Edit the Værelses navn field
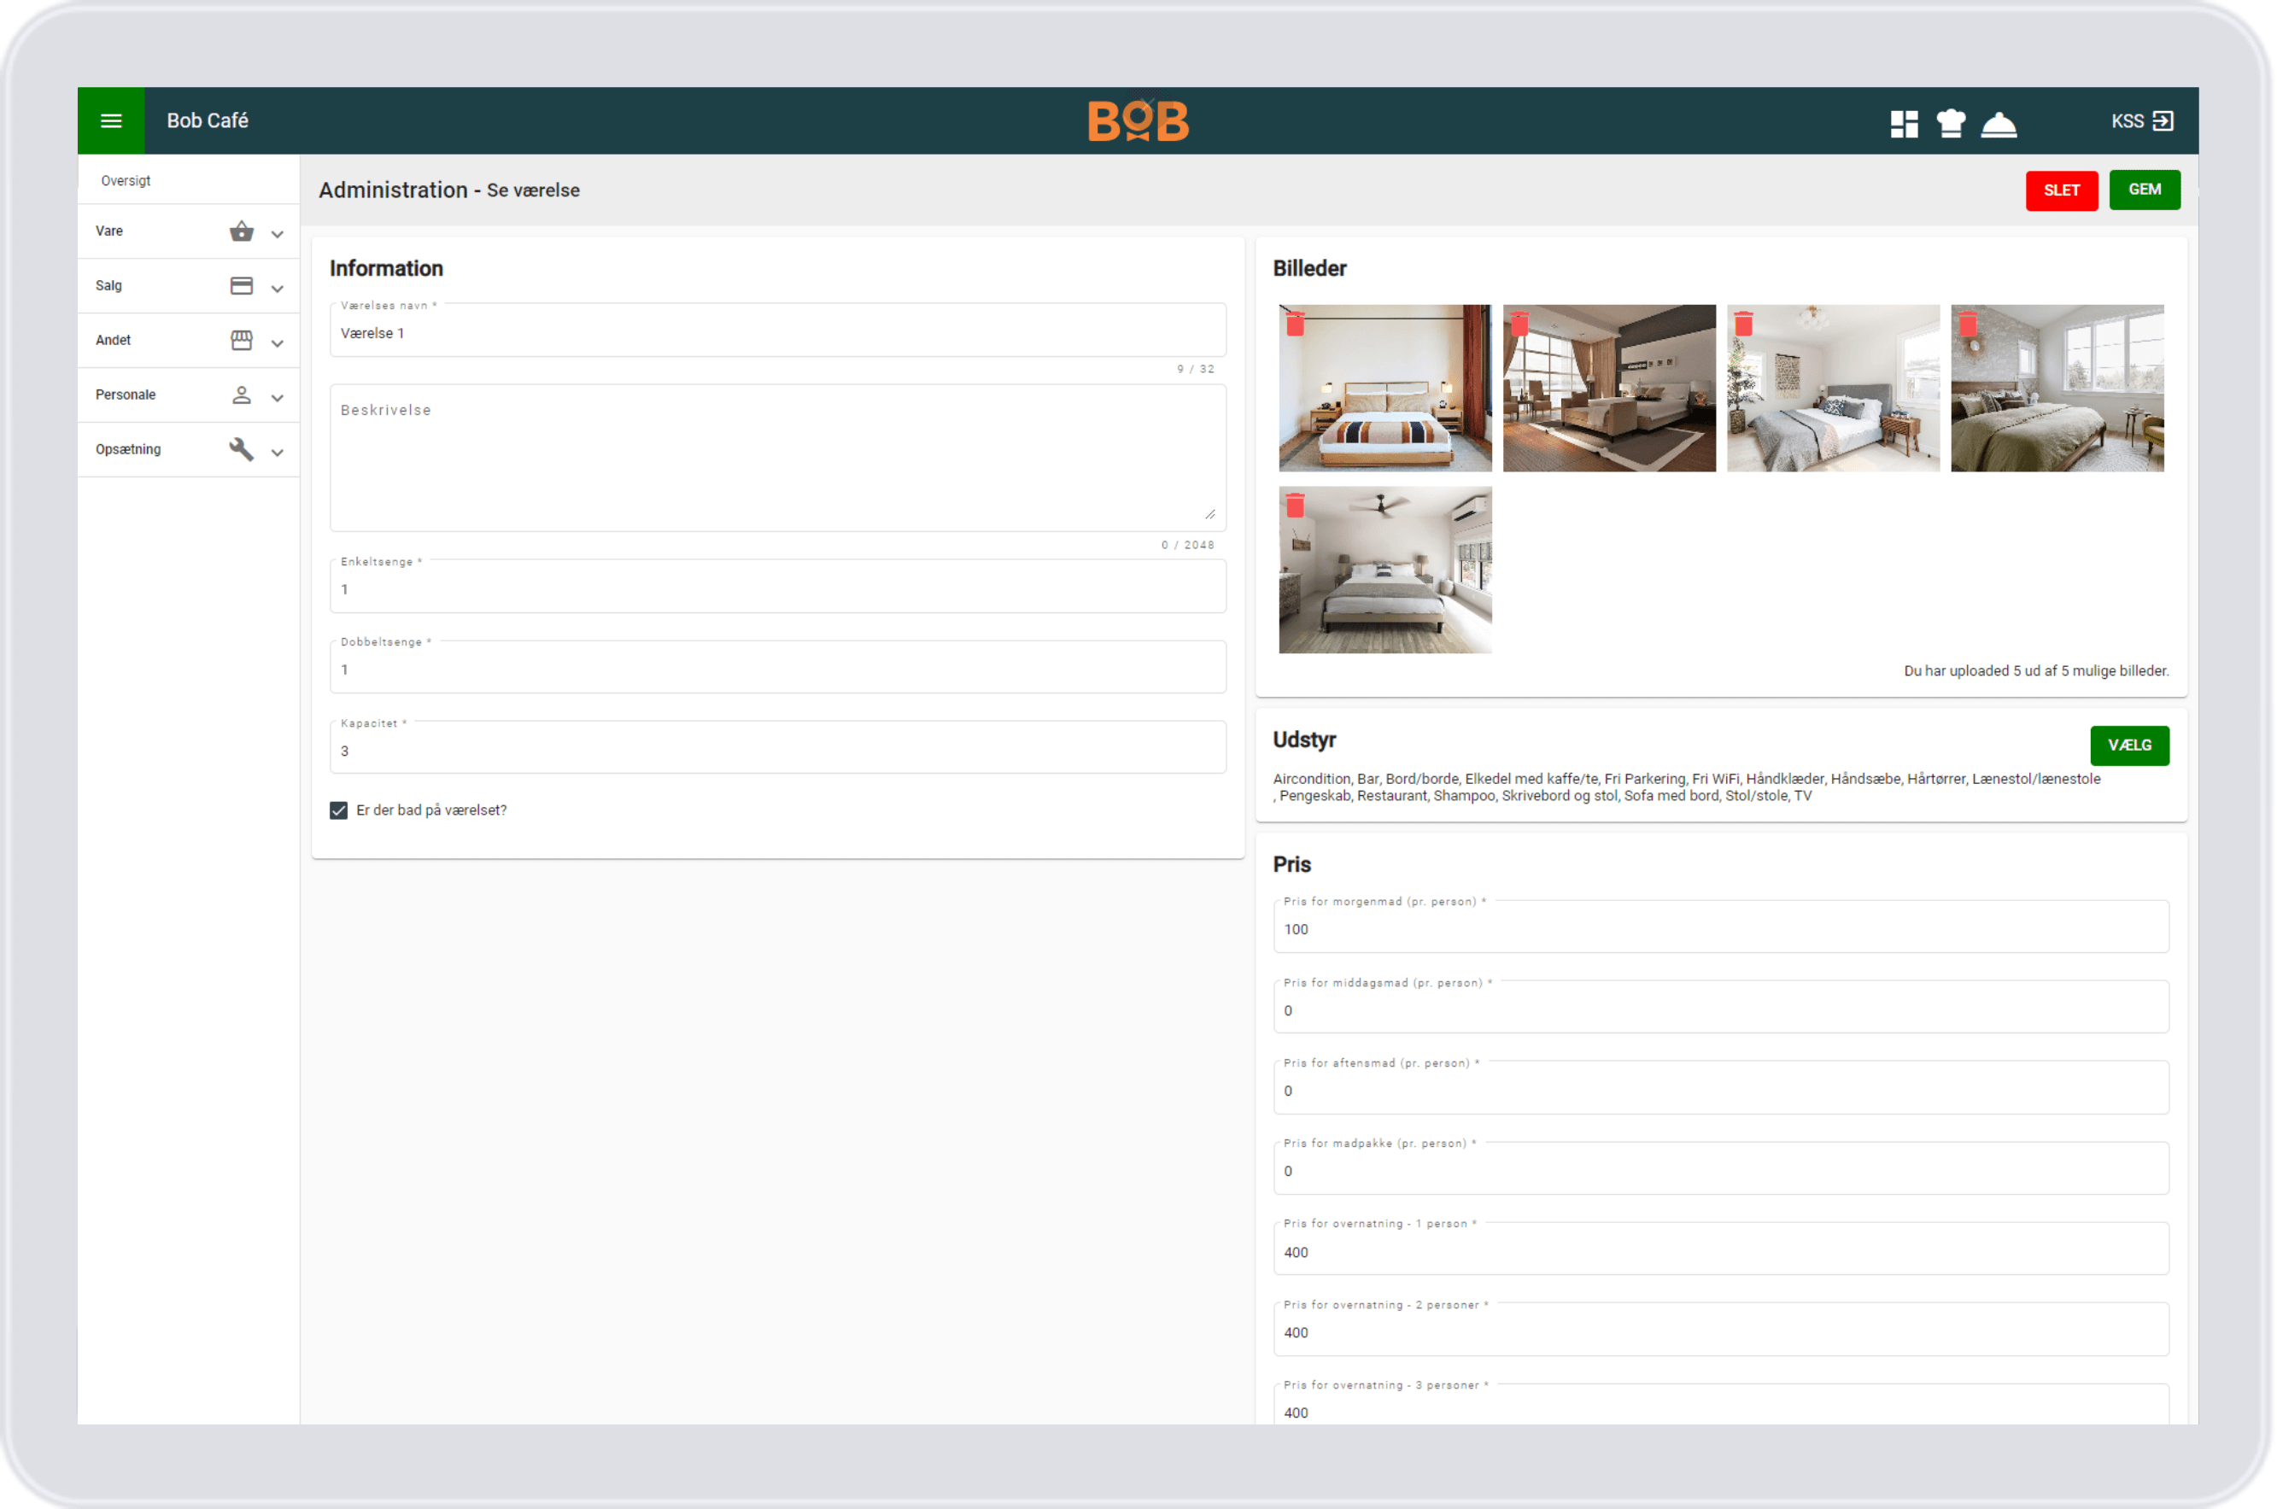This screenshot has width=2277, height=1509. tap(777, 331)
